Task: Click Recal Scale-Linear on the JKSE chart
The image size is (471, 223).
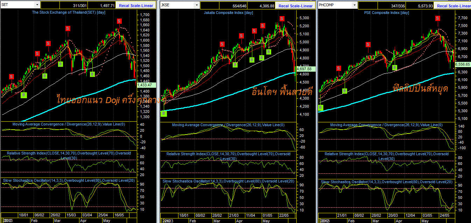Action: pos(295,6)
